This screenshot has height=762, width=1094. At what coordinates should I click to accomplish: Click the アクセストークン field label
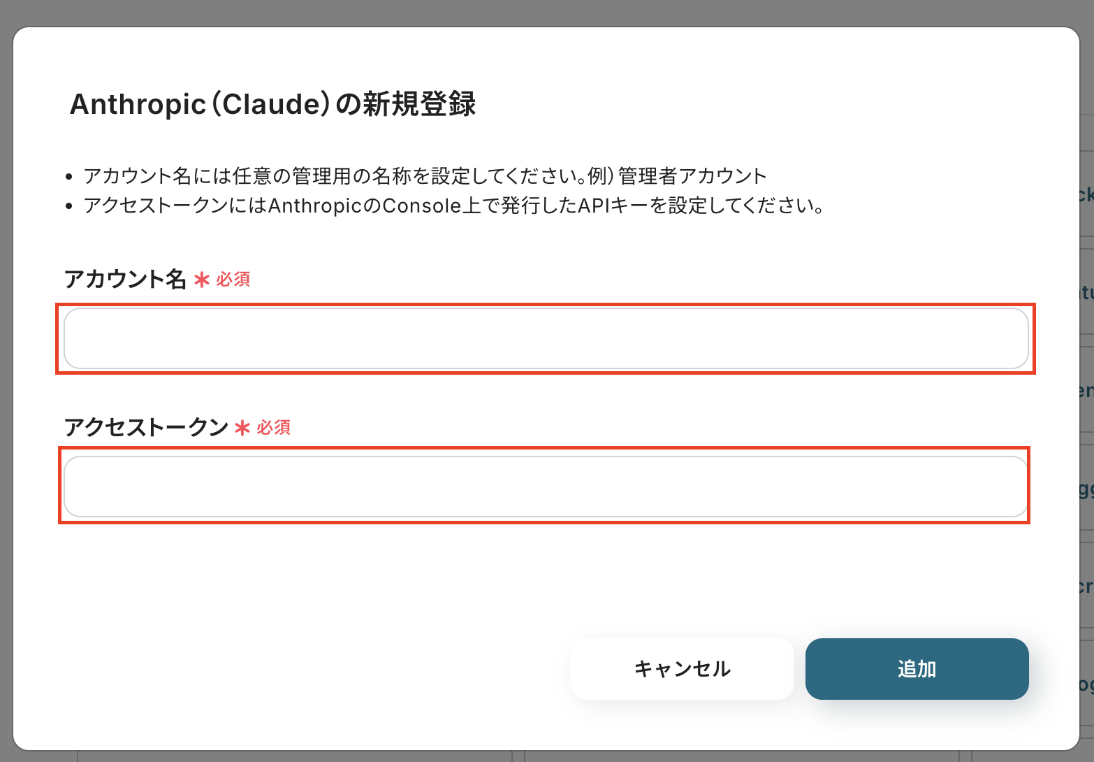click(146, 427)
